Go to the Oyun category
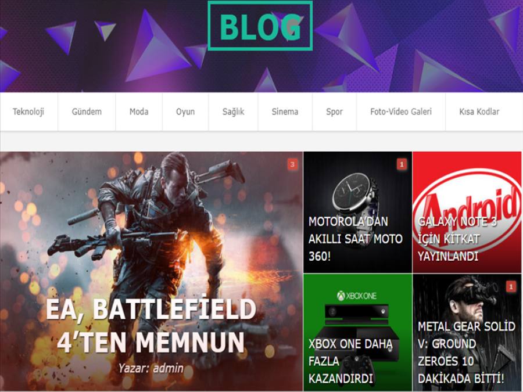Screen dimensions: 523x392 (185, 112)
